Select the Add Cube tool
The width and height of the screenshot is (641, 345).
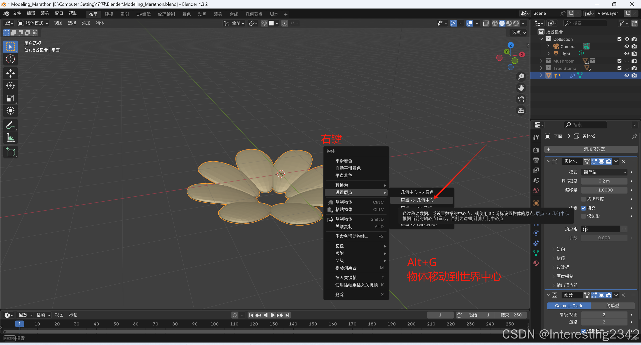[x=10, y=152]
